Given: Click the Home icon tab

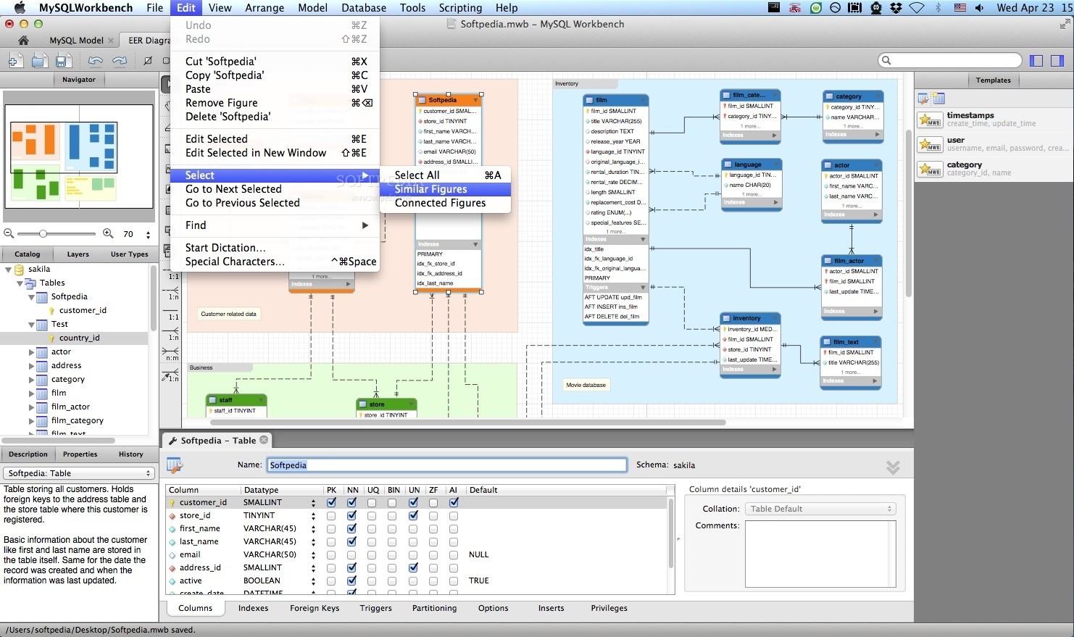Looking at the screenshot, I should point(23,41).
